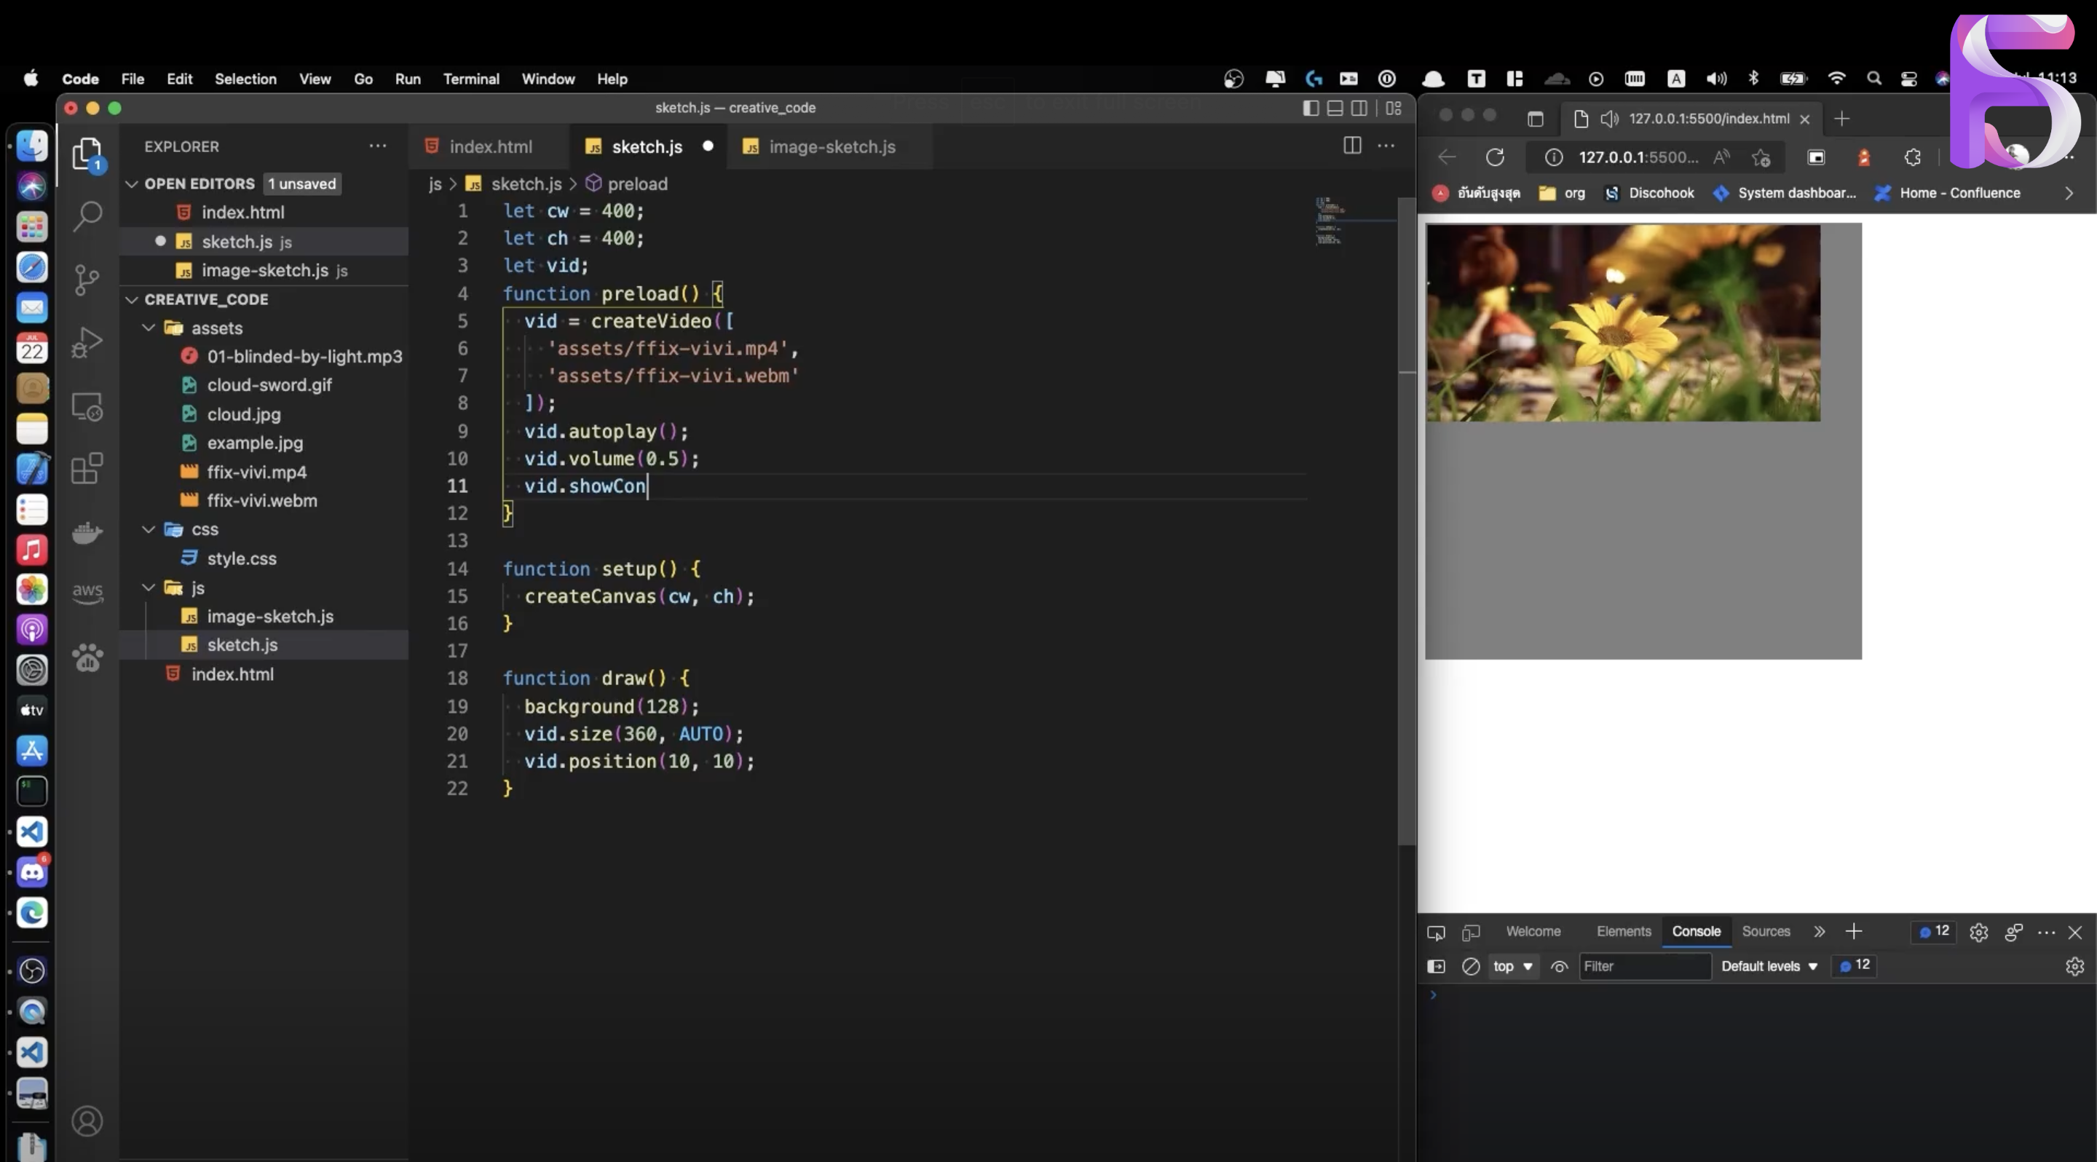Open the Extensions view icon
Screen dimensions: 2097x1162
[87, 469]
